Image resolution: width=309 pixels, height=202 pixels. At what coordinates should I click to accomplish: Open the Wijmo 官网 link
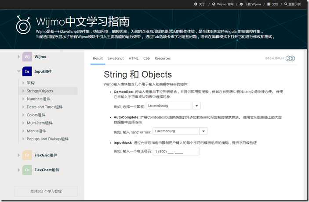(225, 4)
